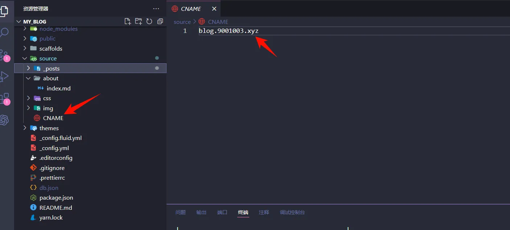This screenshot has width=510, height=230.
Task: Open the ChatGPT extension icon in sidebar
Action: coord(4,120)
